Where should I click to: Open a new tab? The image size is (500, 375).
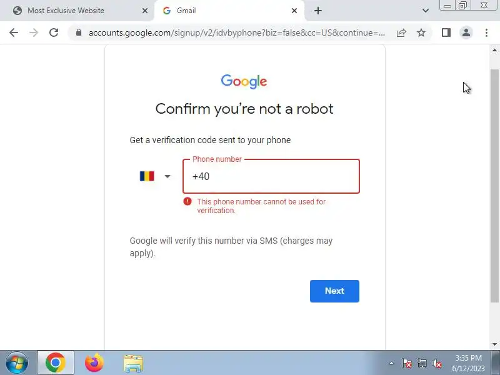[318, 11]
